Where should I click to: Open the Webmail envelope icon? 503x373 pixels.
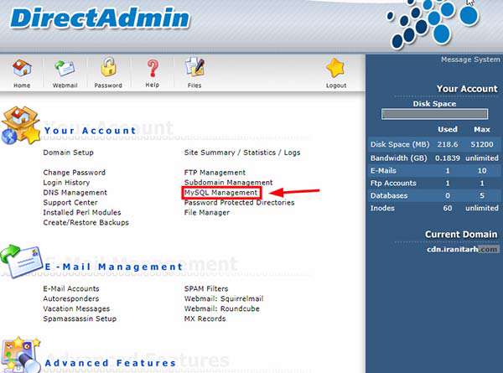click(x=65, y=68)
